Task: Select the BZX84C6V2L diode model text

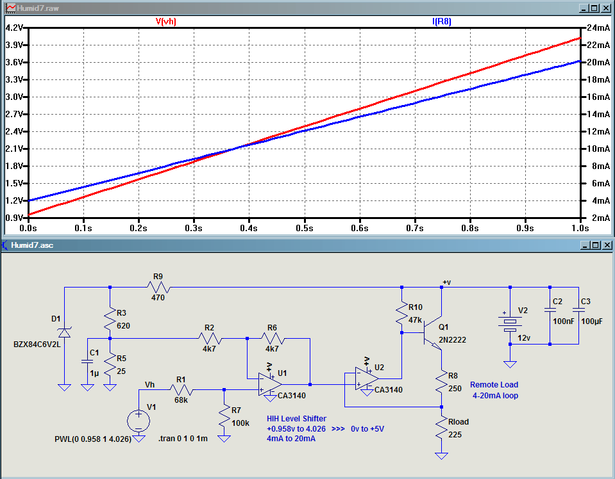Action: (x=37, y=345)
